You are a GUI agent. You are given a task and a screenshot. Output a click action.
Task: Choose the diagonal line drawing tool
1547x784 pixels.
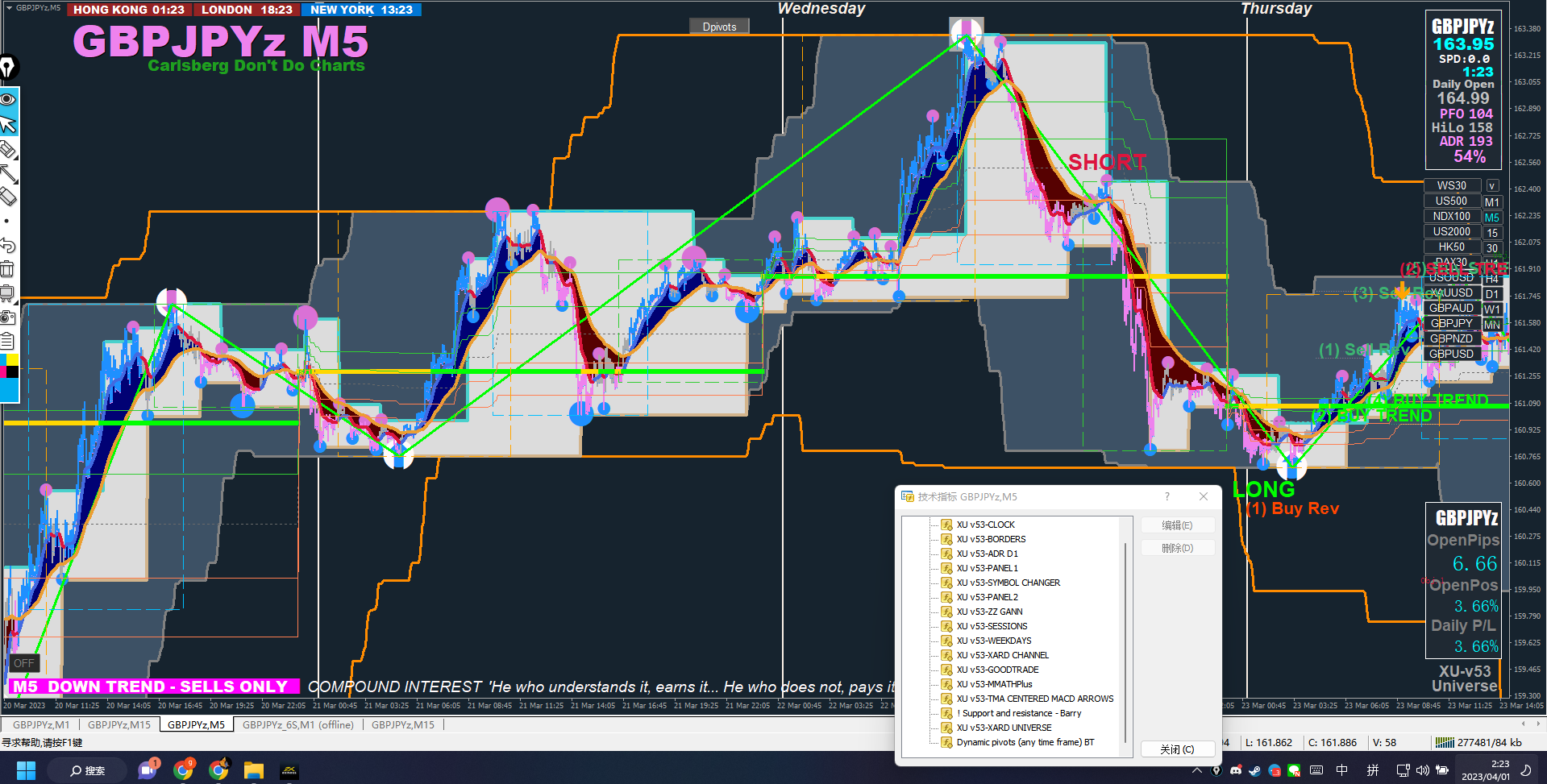(x=8, y=173)
